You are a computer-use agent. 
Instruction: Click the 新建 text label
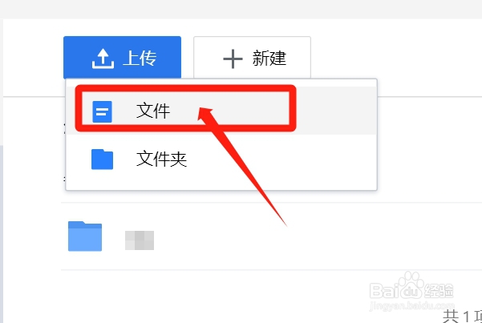(x=269, y=58)
